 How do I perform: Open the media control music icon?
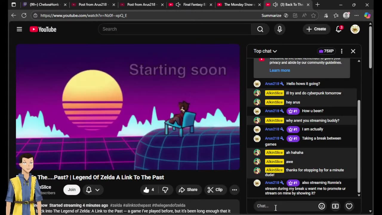[x=326, y=16]
